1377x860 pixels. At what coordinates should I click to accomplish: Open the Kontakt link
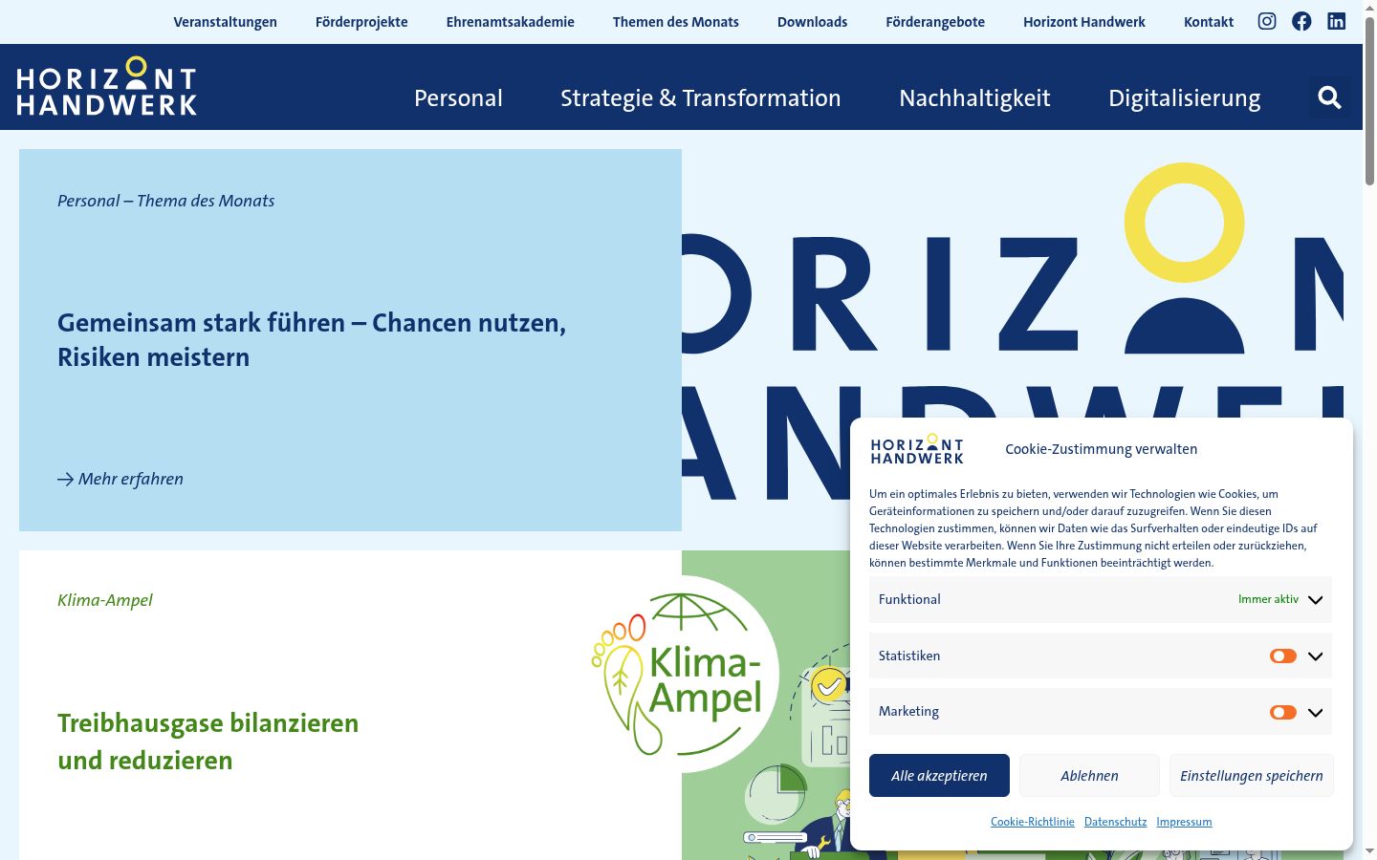[x=1209, y=22]
